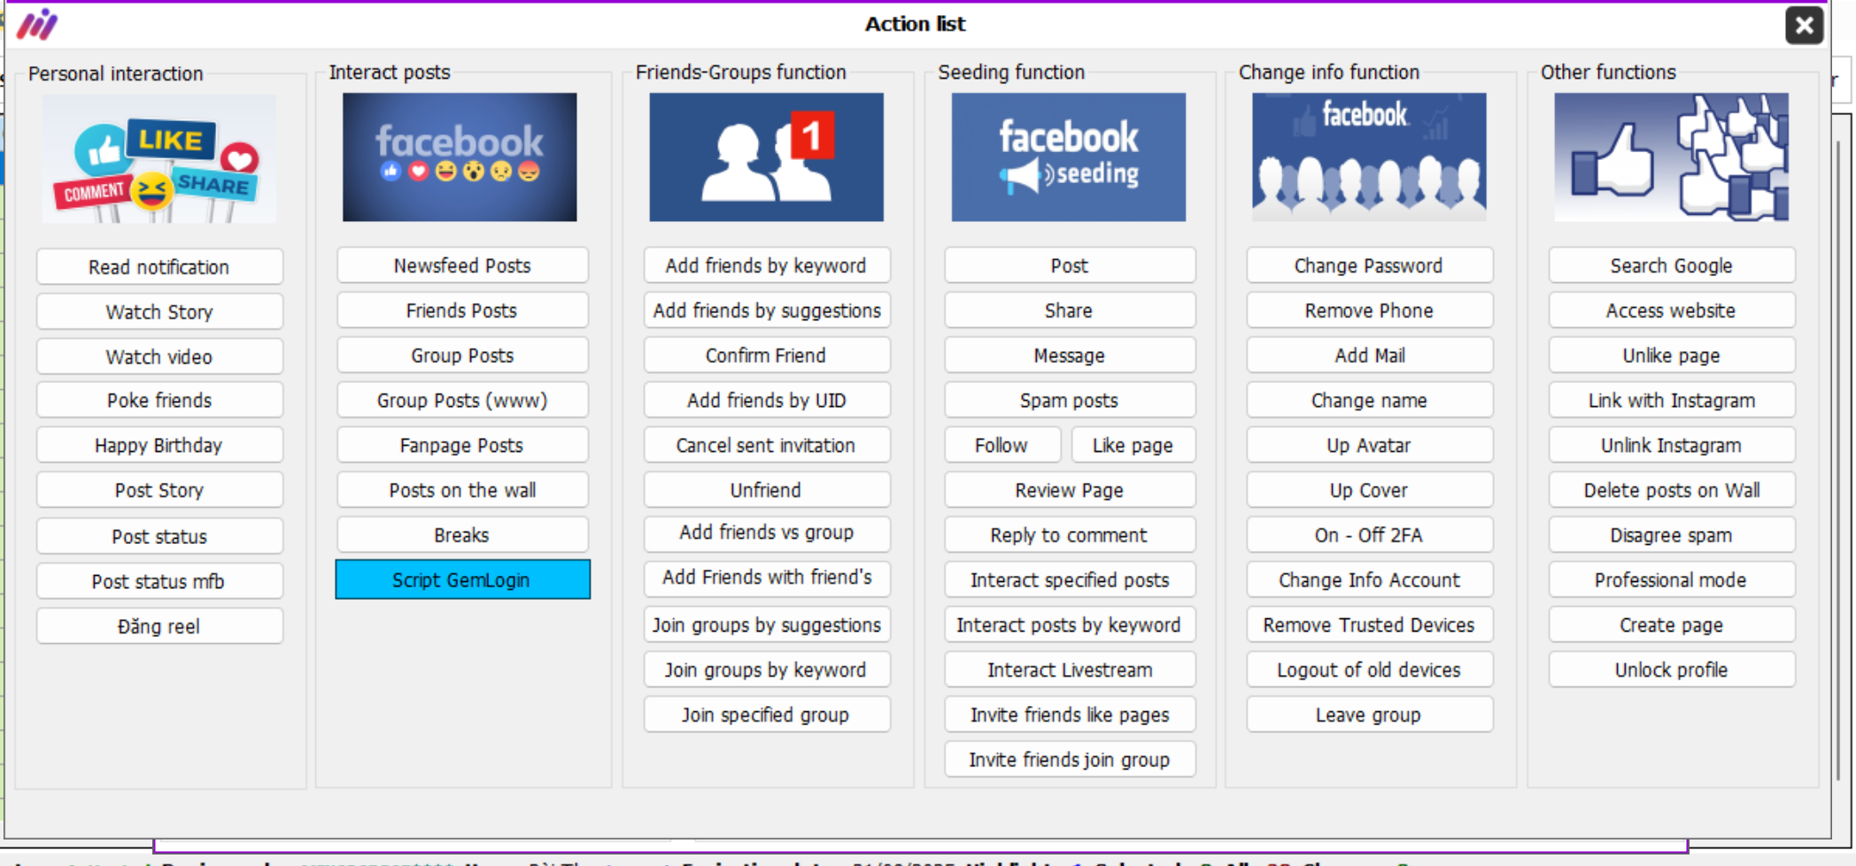This screenshot has height=866, width=1856.
Task: Click the Add Mail button
Action: 1369,356
